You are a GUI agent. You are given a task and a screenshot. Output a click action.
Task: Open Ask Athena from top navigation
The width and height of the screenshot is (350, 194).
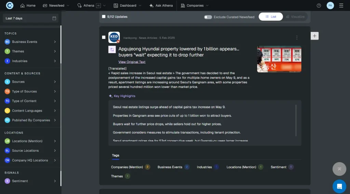tap(162, 5)
